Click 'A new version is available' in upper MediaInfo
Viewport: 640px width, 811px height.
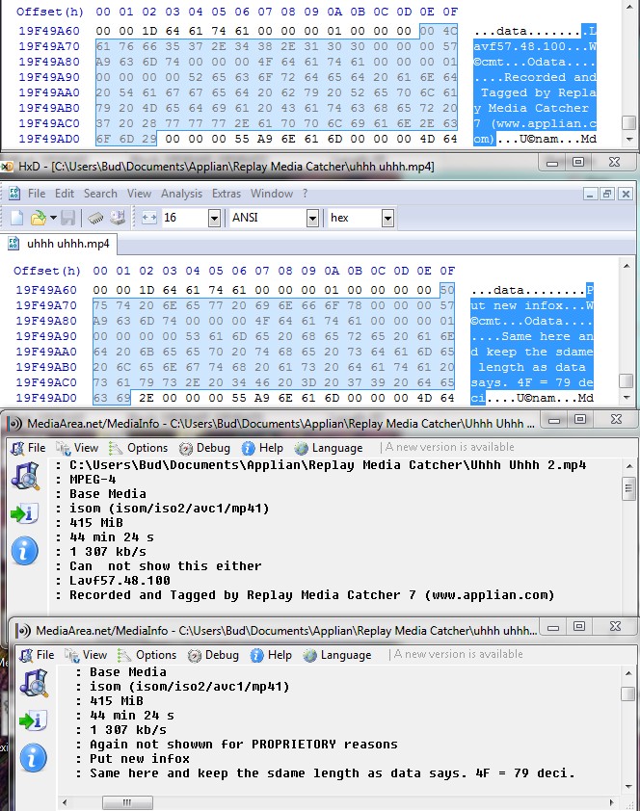pos(449,447)
